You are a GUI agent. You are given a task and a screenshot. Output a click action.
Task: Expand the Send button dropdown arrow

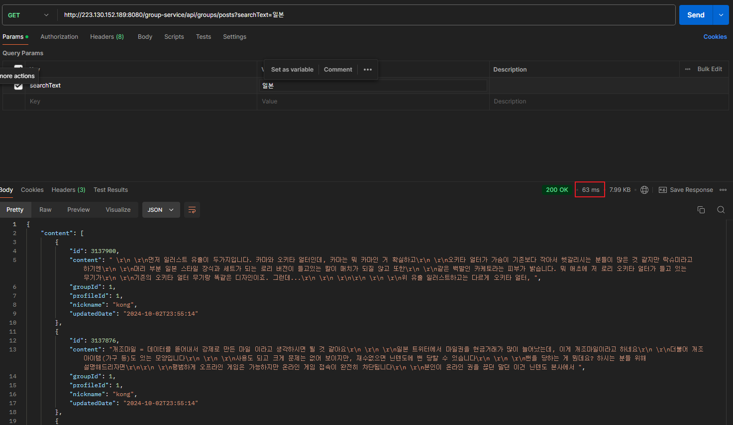pos(721,15)
